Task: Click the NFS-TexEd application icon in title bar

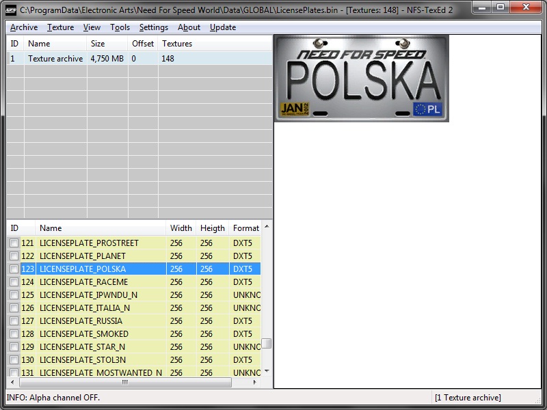Action: [11, 11]
